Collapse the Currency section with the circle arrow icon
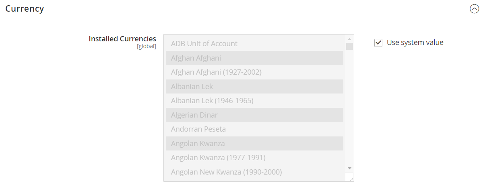 (475, 9)
